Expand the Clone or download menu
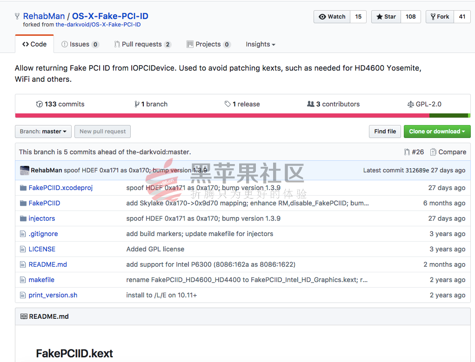 (437, 132)
